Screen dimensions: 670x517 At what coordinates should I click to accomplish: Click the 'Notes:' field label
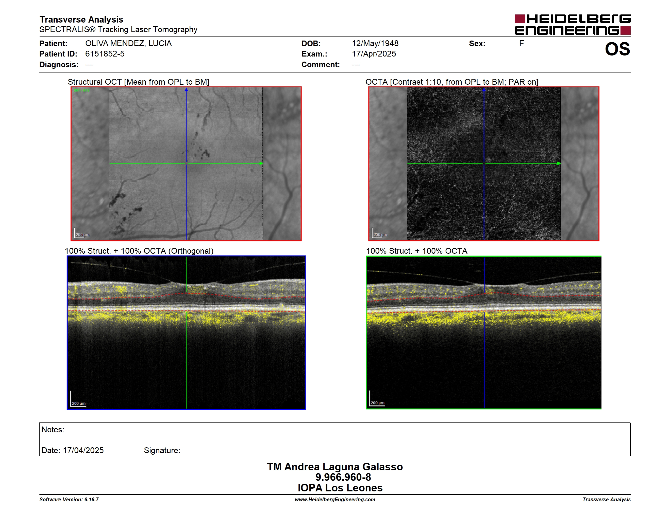(x=53, y=430)
